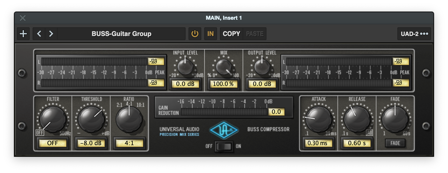Screen dimensions: 448x173
Task: Click the COPY button
Action: [232, 34]
